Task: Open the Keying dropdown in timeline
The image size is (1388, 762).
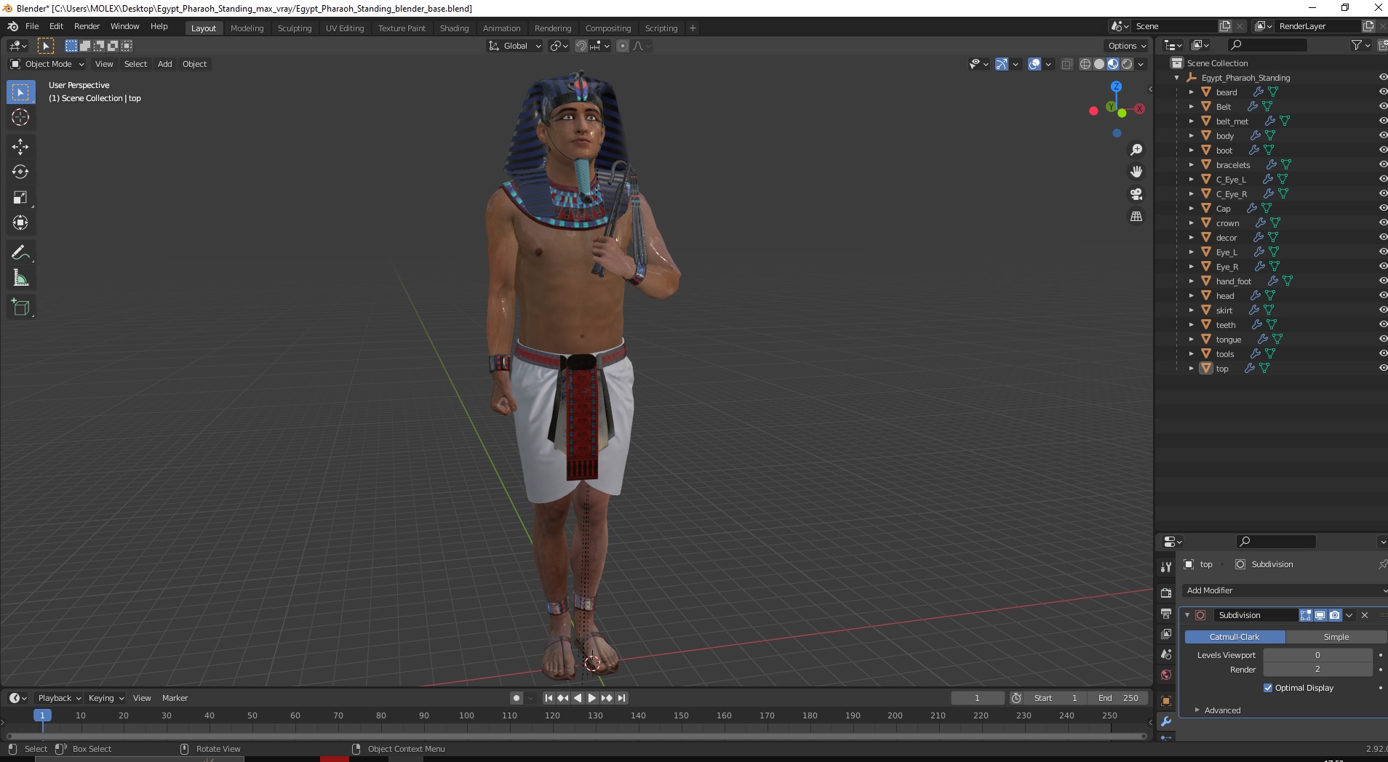Action: (105, 698)
